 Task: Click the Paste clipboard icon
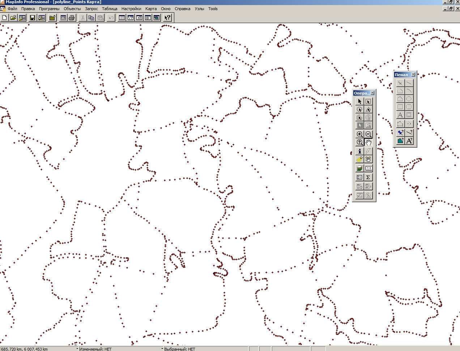100,17
